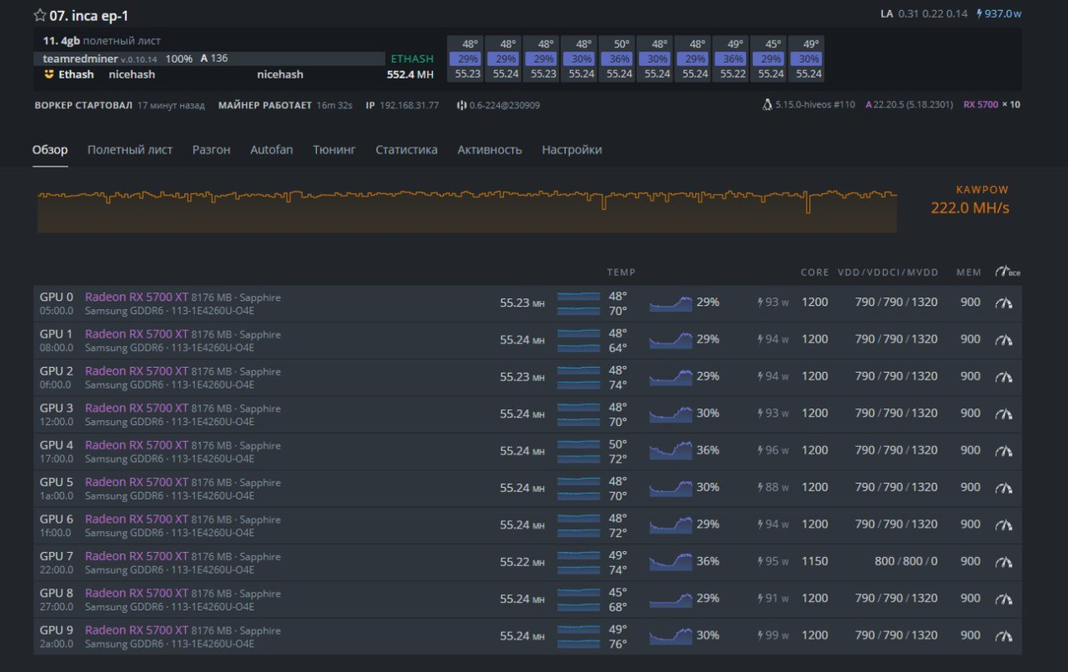Viewport: 1068px width, 672px height.
Task: Open overclock settings for GPU 2 row
Action: pos(1003,376)
